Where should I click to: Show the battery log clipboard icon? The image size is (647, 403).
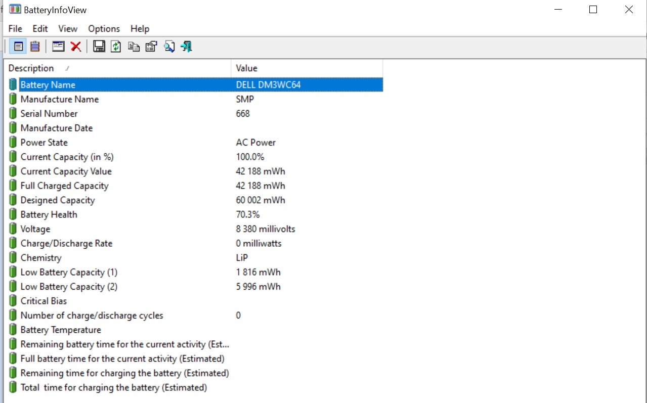(35, 47)
